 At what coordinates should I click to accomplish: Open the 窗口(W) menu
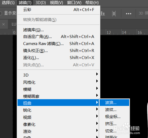click(x=74, y=2)
